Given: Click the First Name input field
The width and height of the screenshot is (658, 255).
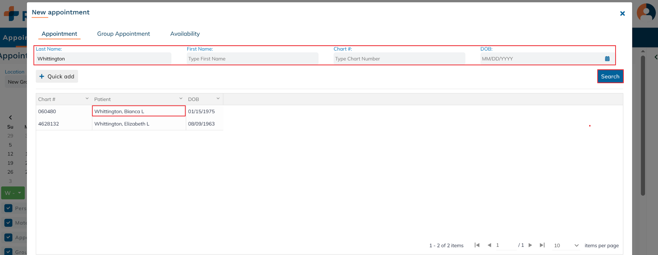Looking at the screenshot, I should (252, 59).
